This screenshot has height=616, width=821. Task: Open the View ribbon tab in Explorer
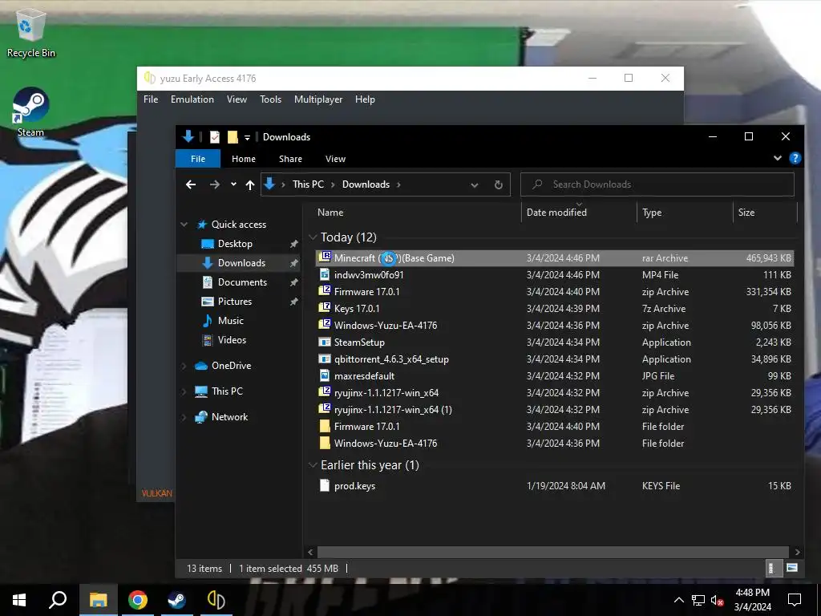point(335,159)
